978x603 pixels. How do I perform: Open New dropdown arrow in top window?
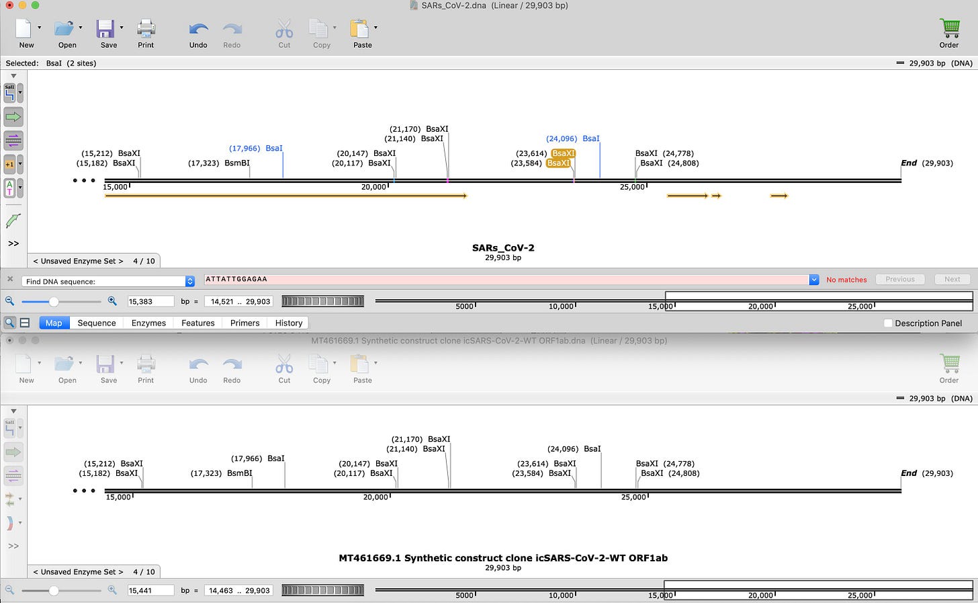point(39,28)
